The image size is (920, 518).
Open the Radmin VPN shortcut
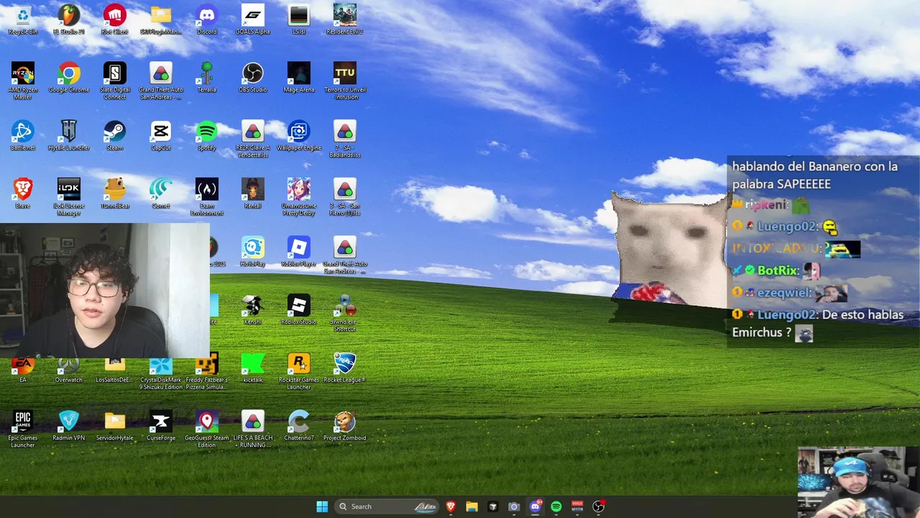(x=69, y=426)
